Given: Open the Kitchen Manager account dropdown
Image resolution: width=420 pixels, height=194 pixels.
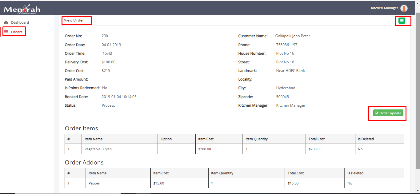Looking at the screenshot, I should (x=384, y=8).
